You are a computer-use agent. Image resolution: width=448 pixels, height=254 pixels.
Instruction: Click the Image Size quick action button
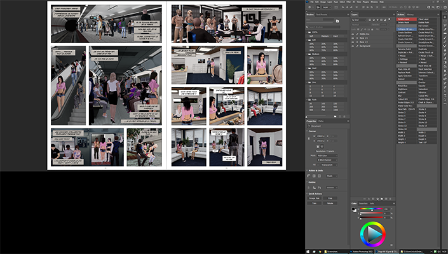(315, 198)
